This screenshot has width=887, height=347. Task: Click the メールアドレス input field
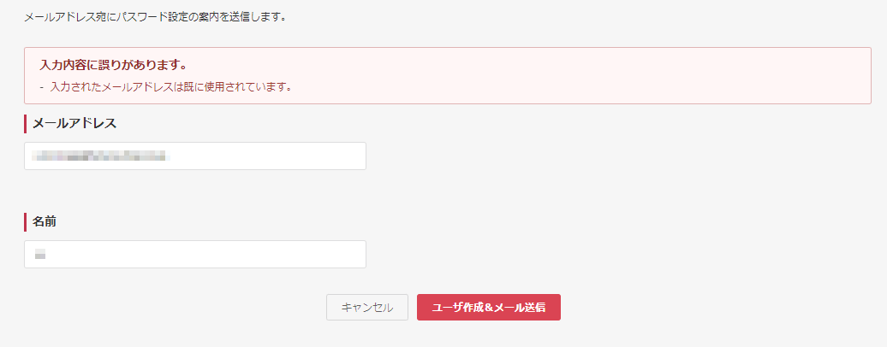(195, 156)
